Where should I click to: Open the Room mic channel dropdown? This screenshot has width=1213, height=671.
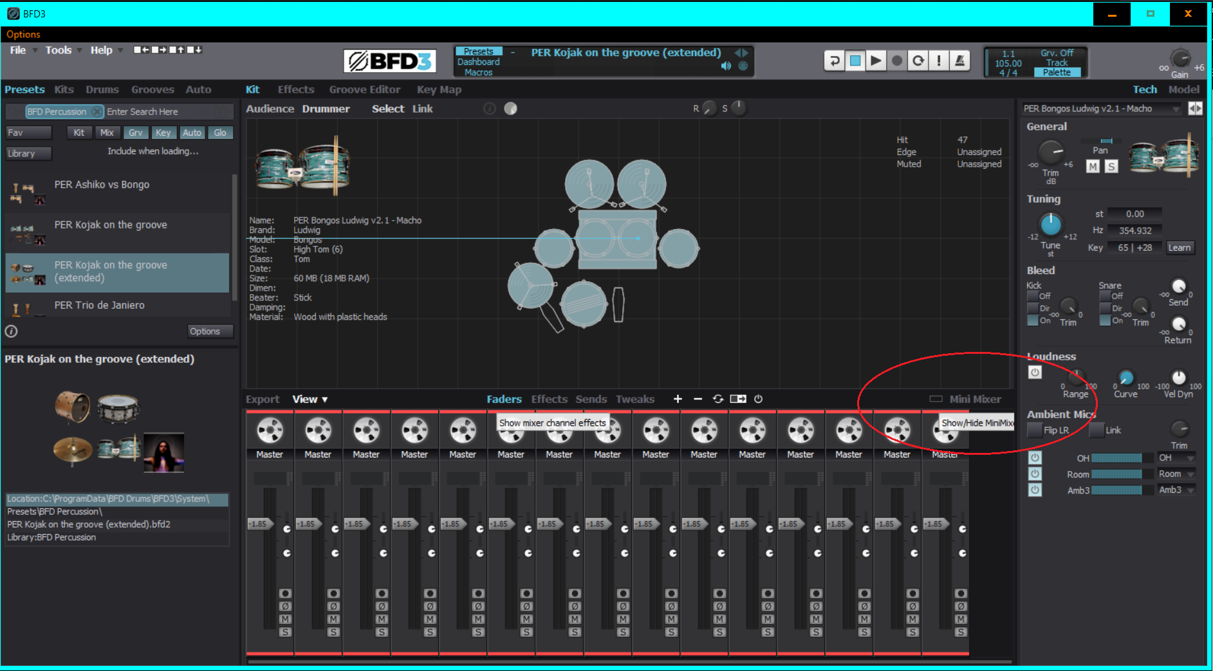pos(1176,474)
